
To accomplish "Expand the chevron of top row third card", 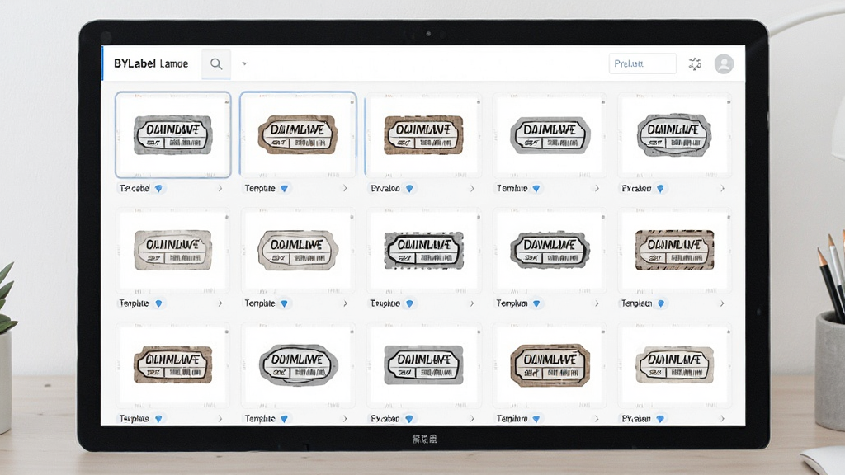I will coord(472,189).
